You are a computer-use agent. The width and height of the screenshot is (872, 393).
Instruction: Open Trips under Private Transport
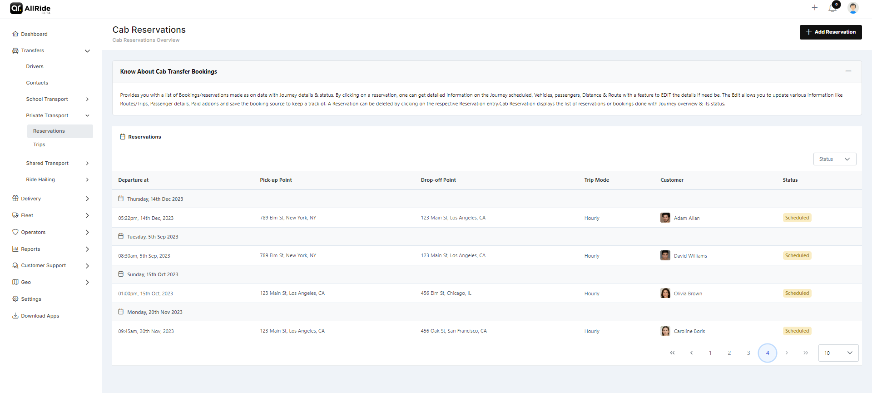(x=39, y=144)
